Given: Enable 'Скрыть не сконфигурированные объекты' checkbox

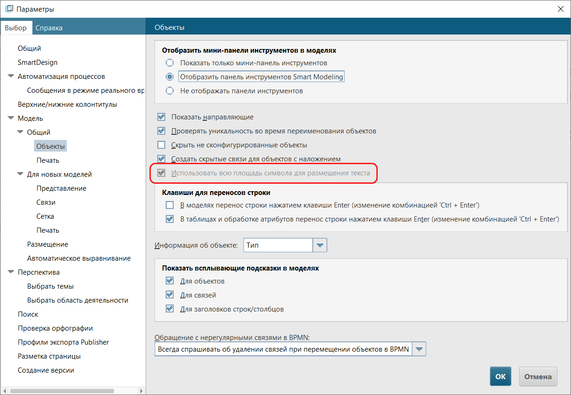Looking at the screenshot, I should coord(162,145).
